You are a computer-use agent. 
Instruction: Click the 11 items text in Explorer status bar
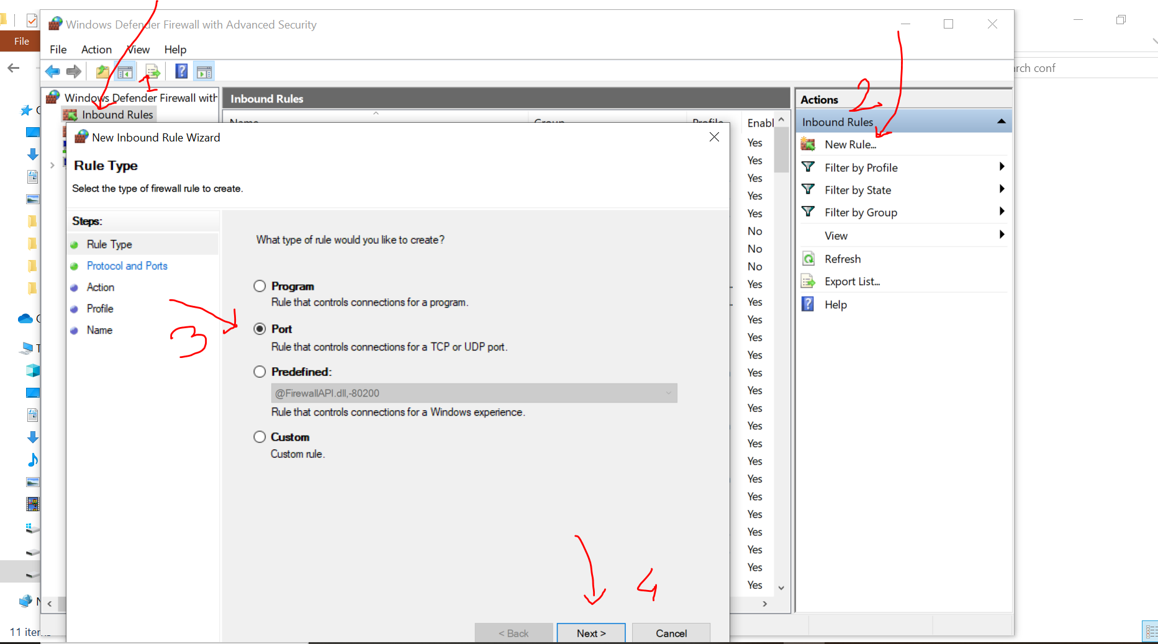(25, 632)
